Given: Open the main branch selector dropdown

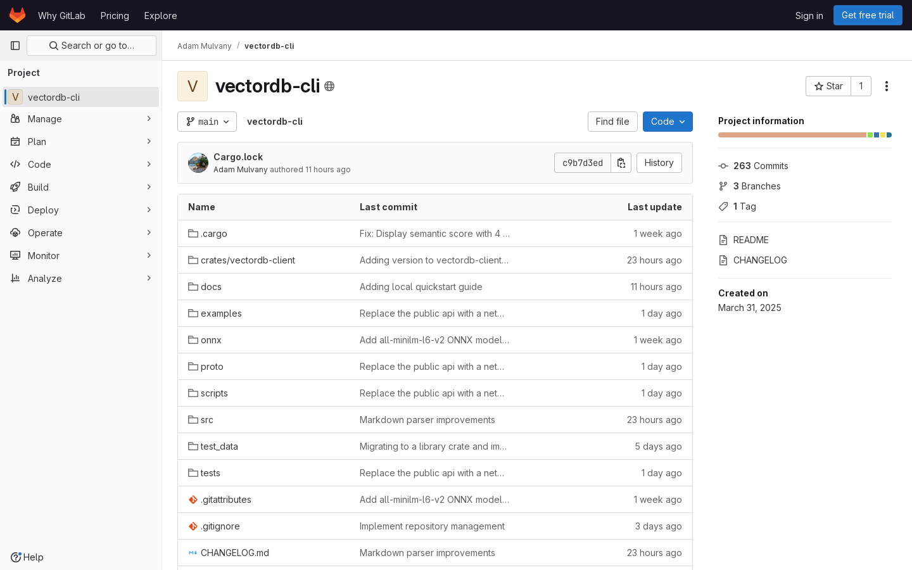Looking at the screenshot, I should (207, 122).
